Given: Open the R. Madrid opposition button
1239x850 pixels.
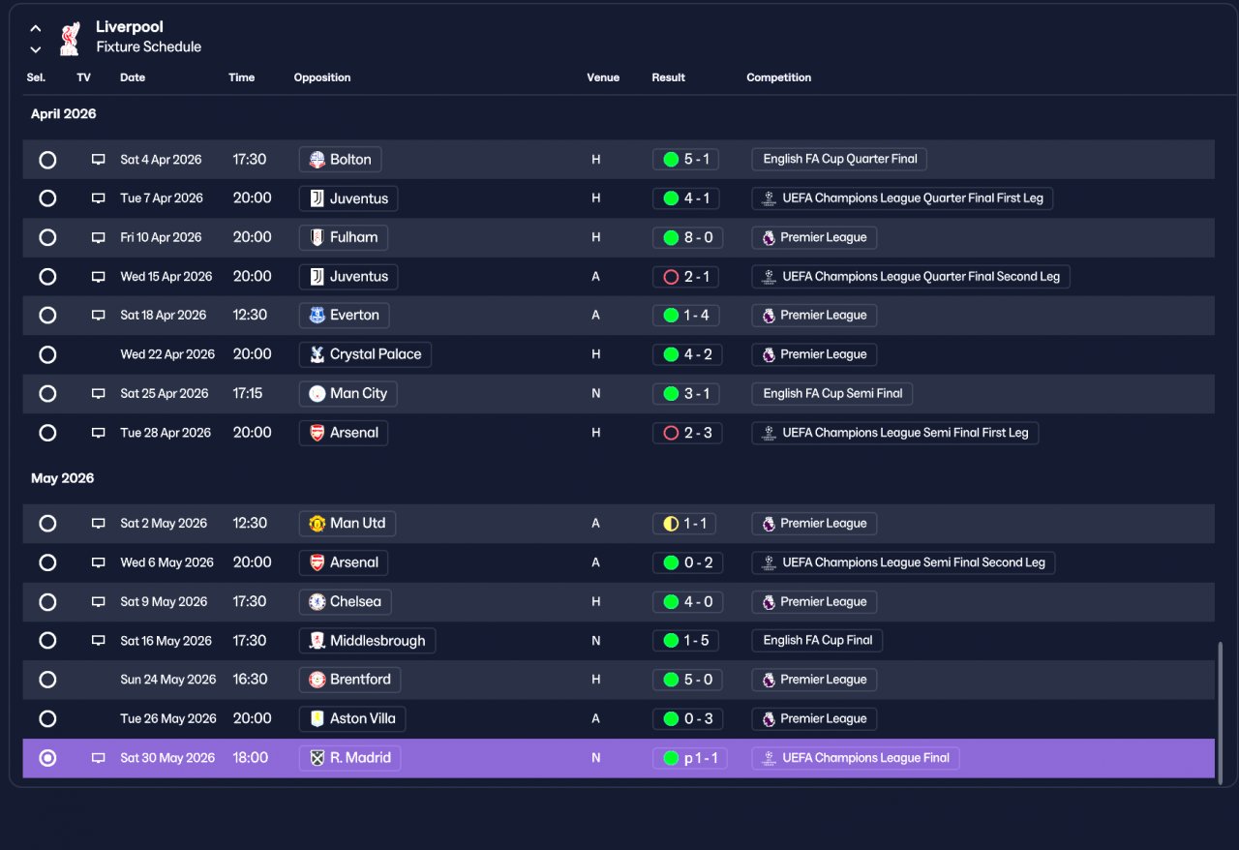Looking at the screenshot, I should [349, 758].
